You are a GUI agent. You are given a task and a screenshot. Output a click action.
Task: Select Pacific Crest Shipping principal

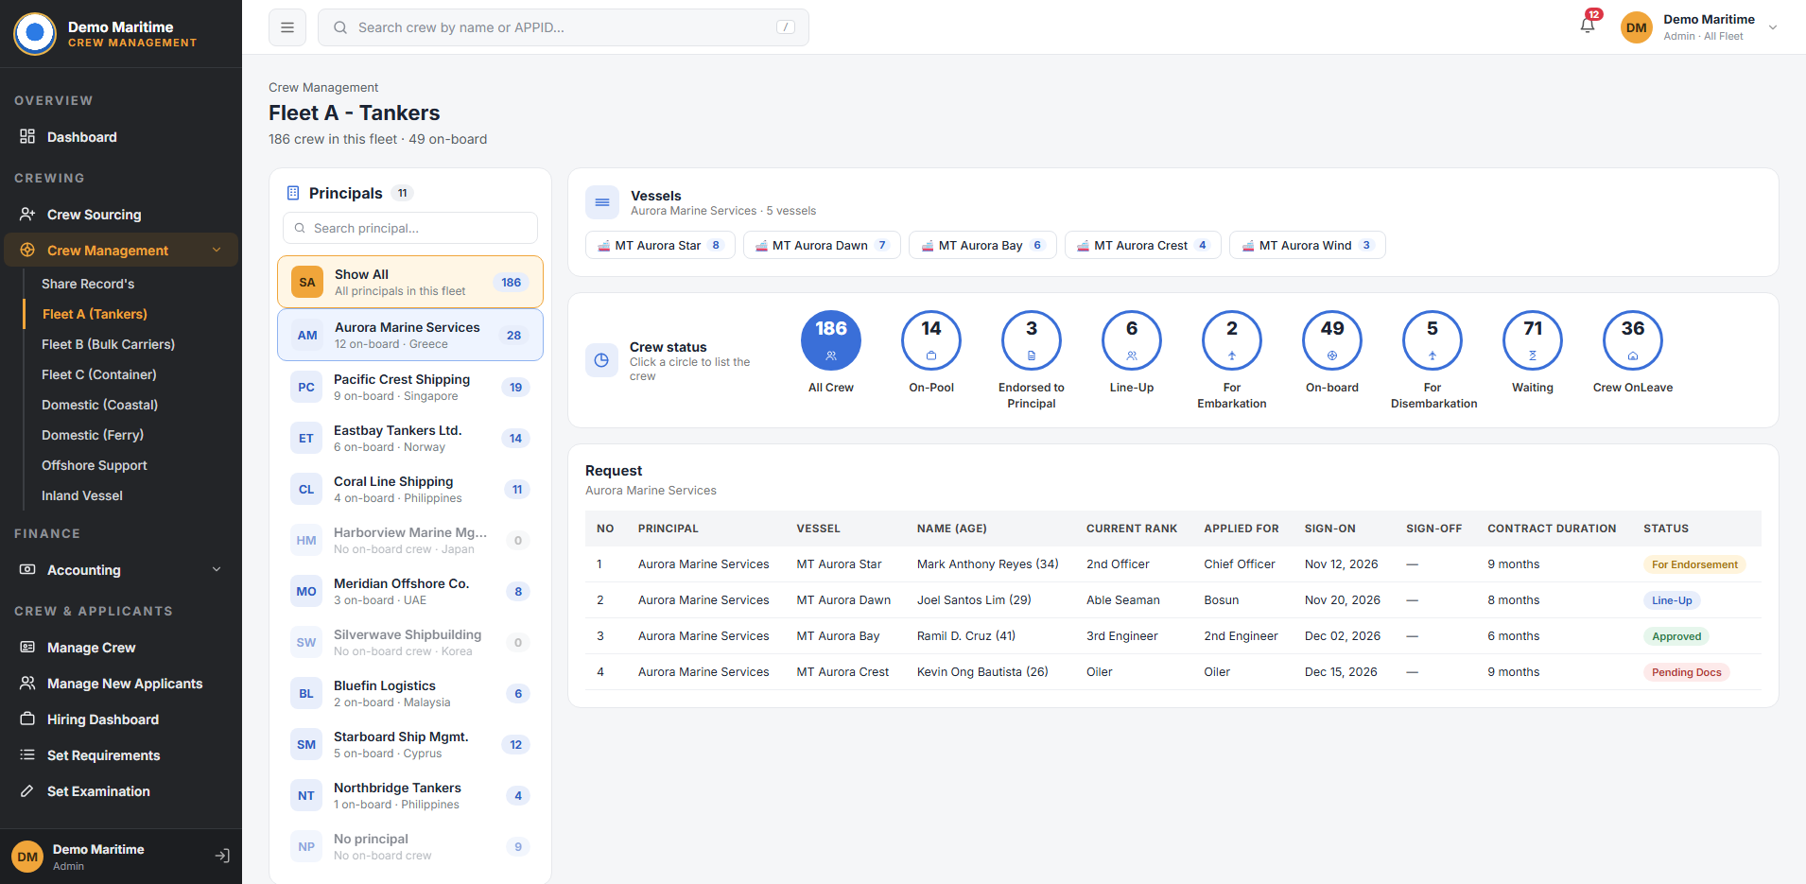pos(410,387)
